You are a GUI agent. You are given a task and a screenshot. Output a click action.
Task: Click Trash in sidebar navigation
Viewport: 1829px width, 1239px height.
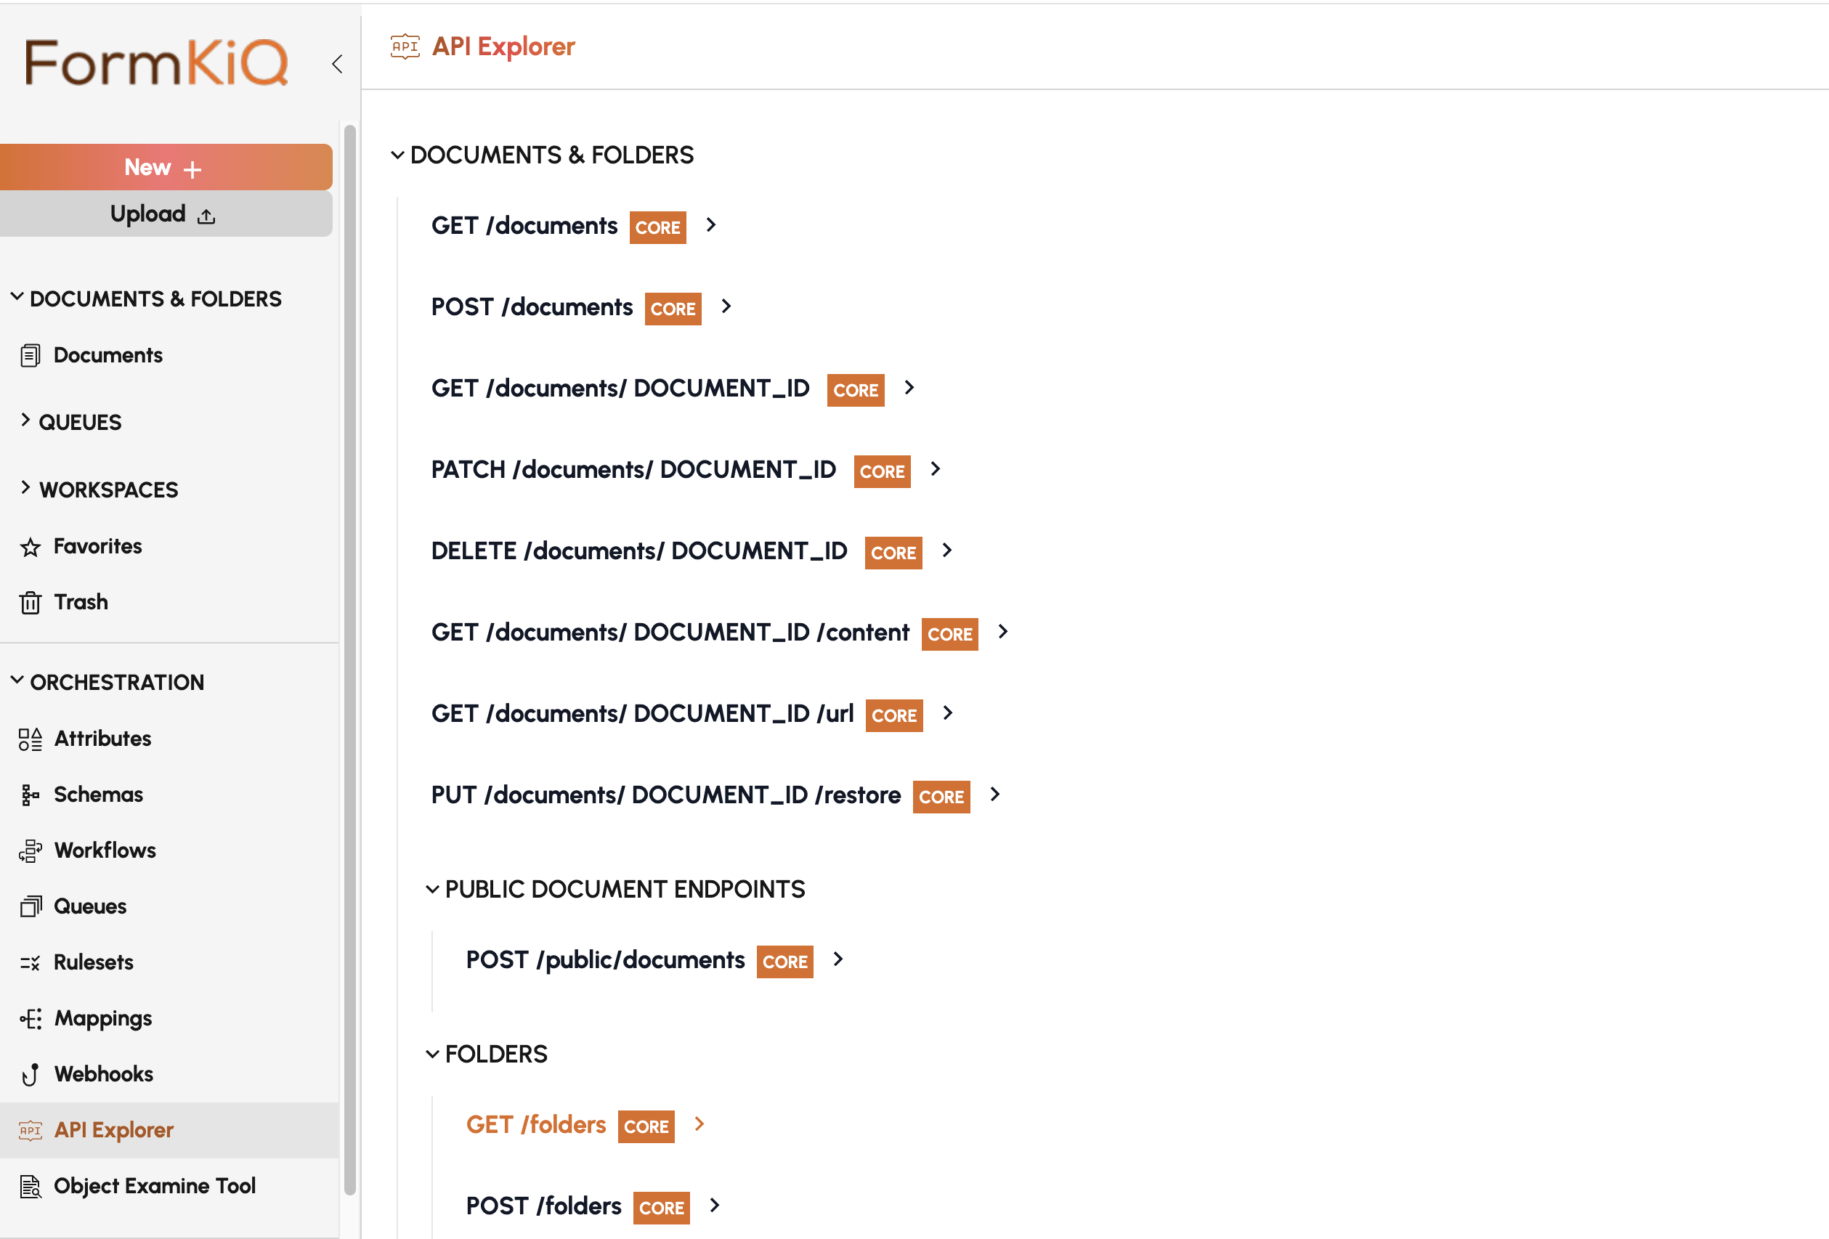tap(78, 601)
